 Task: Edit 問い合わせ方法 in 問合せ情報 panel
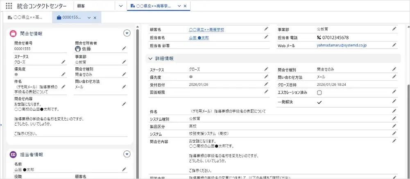tap(124, 86)
